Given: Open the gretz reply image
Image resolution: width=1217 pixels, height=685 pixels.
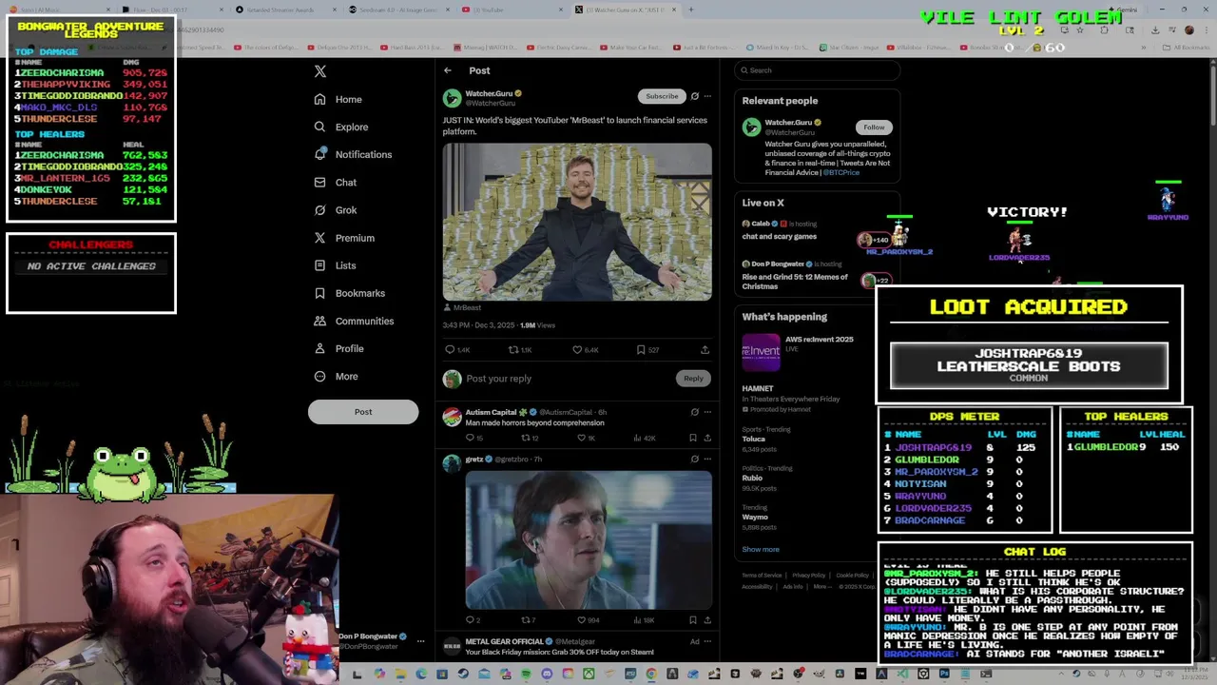Looking at the screenshot, I should [x=589, y=539].
